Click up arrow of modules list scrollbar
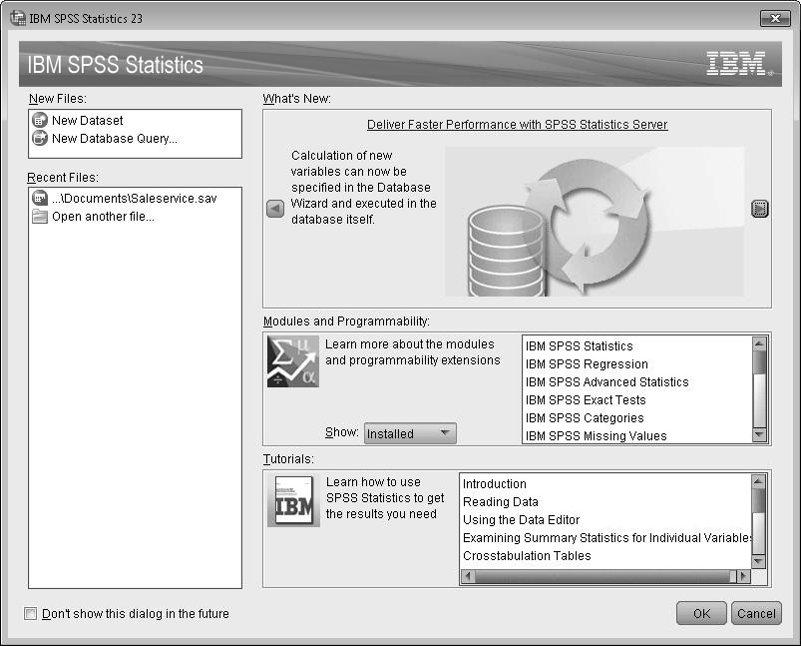 click(x=760, y=343)
